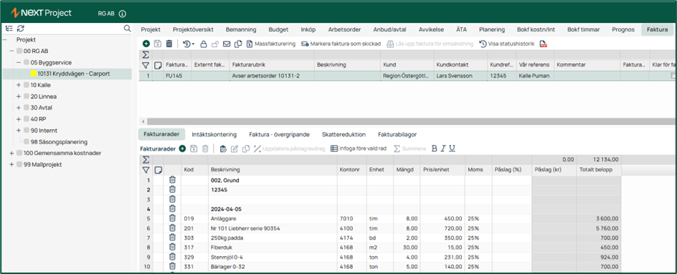Click the trash icon in invoice toolbar
The image size is (677, 274).
(x=169, y=44)
